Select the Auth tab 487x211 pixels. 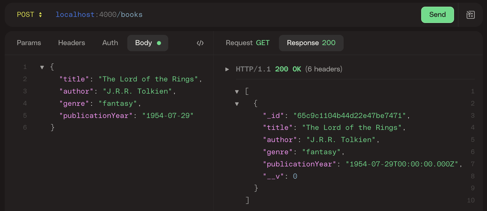[110, 43]
